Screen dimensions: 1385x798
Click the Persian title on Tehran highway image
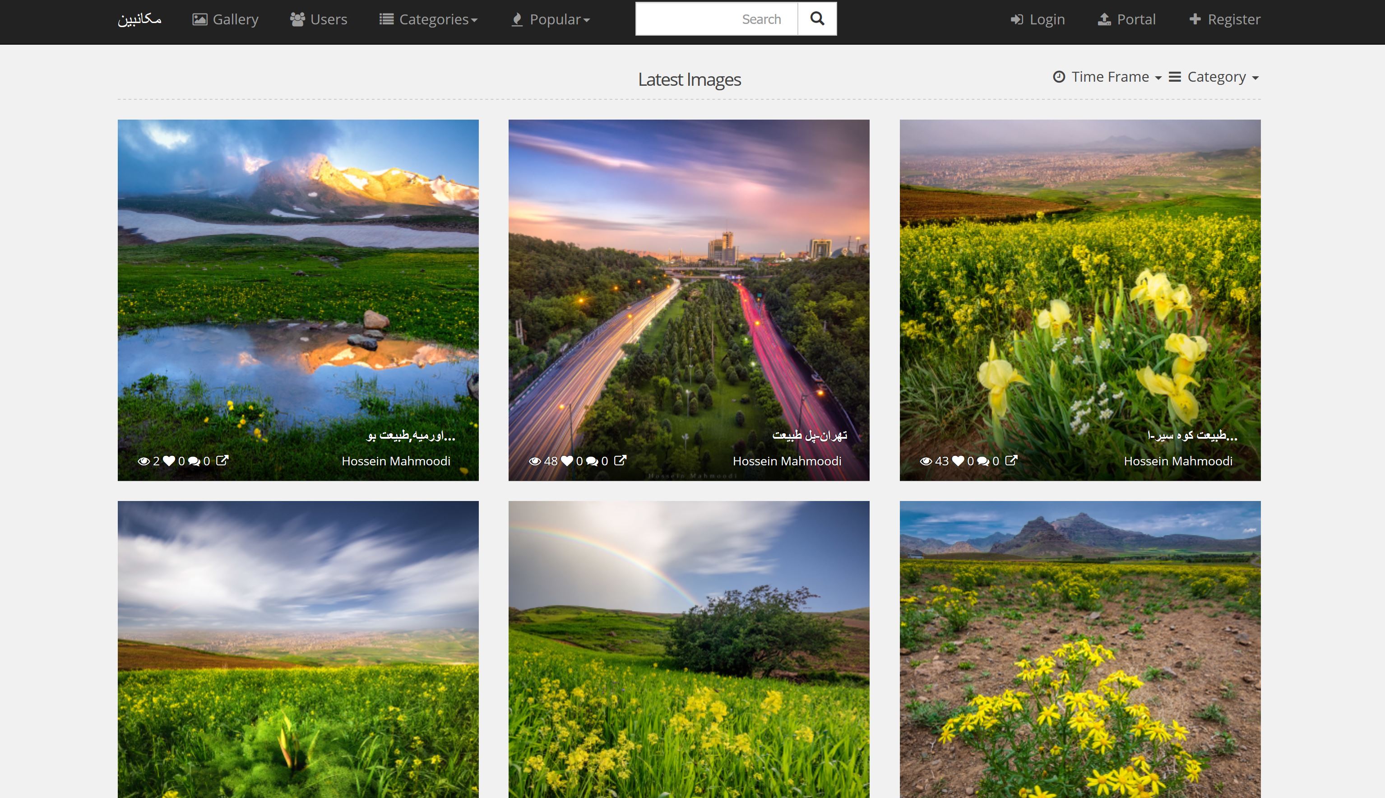pos(809,435)
